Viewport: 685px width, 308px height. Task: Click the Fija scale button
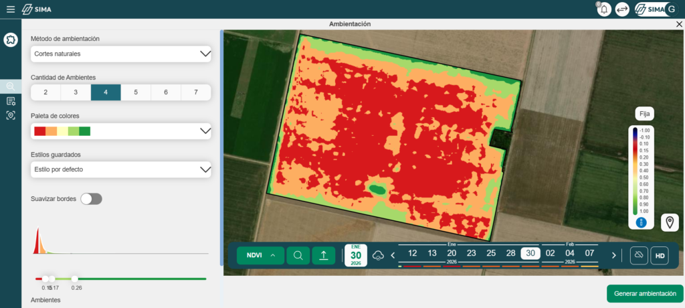[645, 114]
